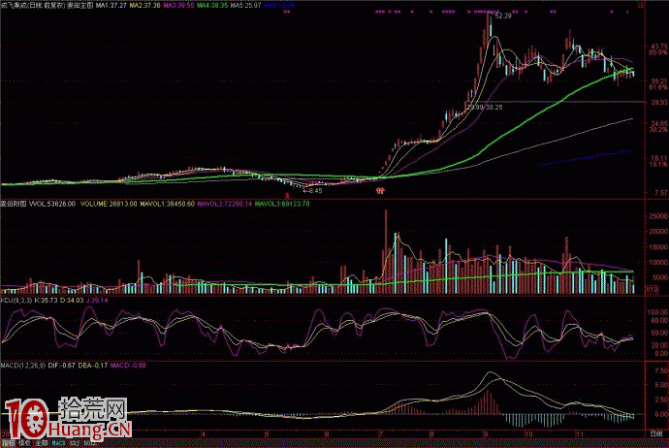The height and width of the screenshot is (448, 669).
Task: Click the MA5:25.87 label
Action: tap(245, 6)
